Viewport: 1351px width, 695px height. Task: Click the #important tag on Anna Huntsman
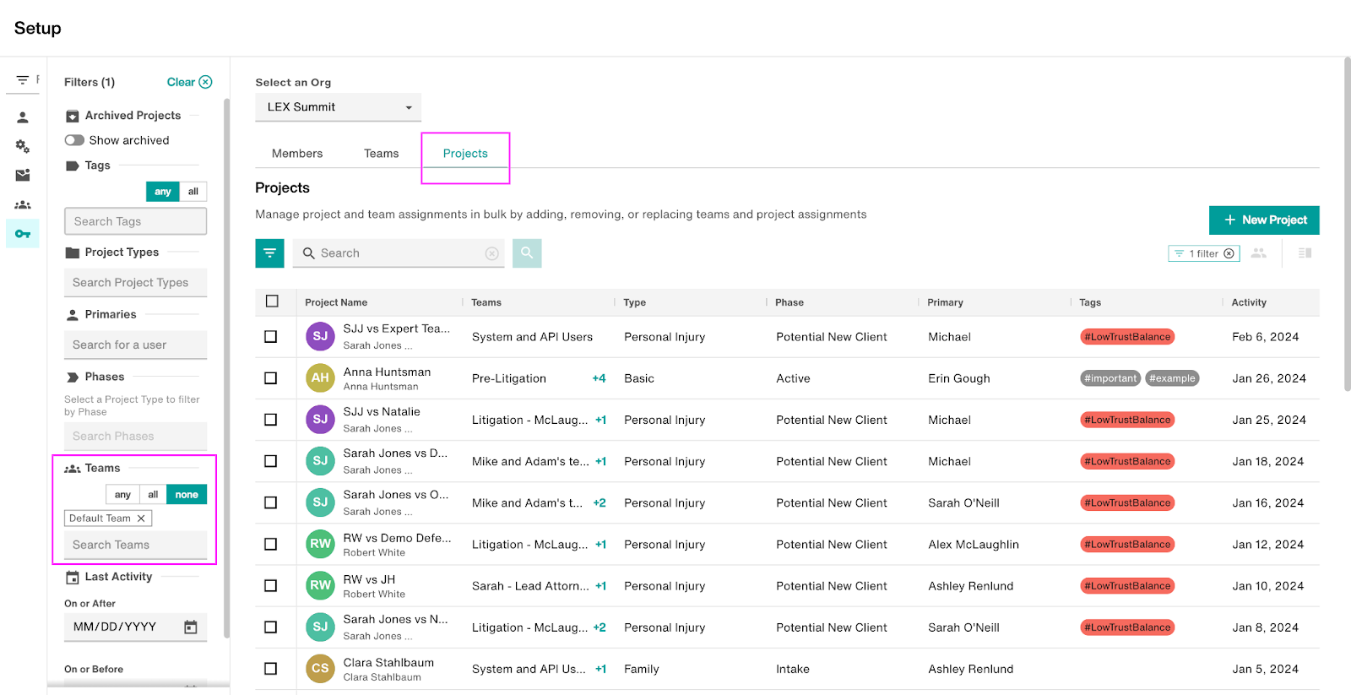click(1110, 378)
